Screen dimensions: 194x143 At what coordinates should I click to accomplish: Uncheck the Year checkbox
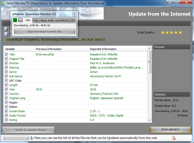[x=6, y=89]
